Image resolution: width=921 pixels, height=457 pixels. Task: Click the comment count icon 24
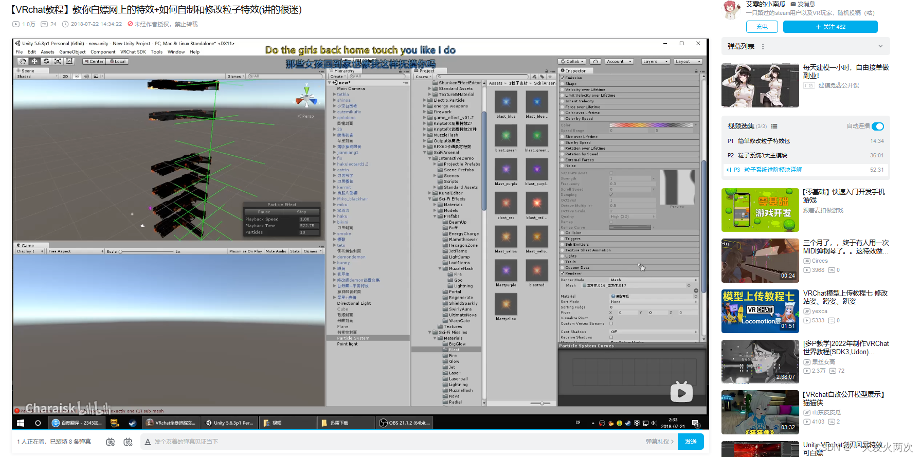(44, 24)
